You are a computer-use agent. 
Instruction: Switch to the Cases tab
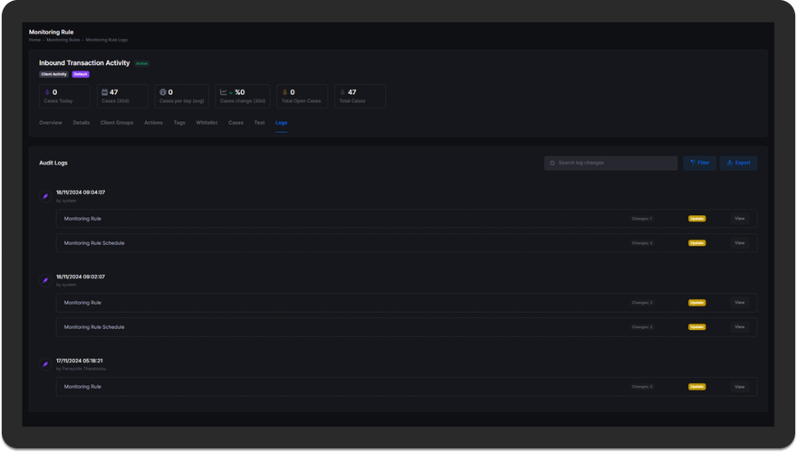click(235, 123)
